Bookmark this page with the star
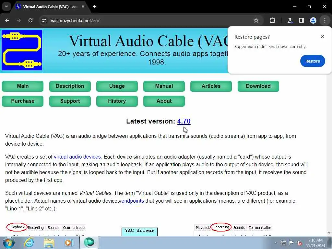 pos(256,20)
